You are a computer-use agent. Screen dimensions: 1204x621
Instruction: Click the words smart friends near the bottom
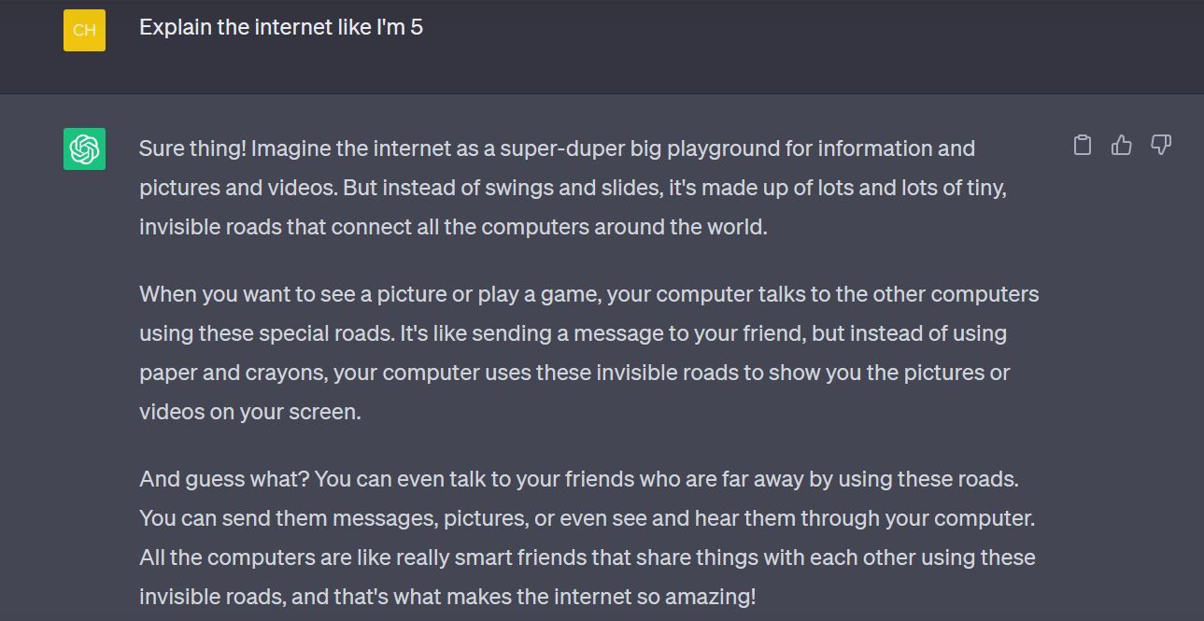[523, 557]
